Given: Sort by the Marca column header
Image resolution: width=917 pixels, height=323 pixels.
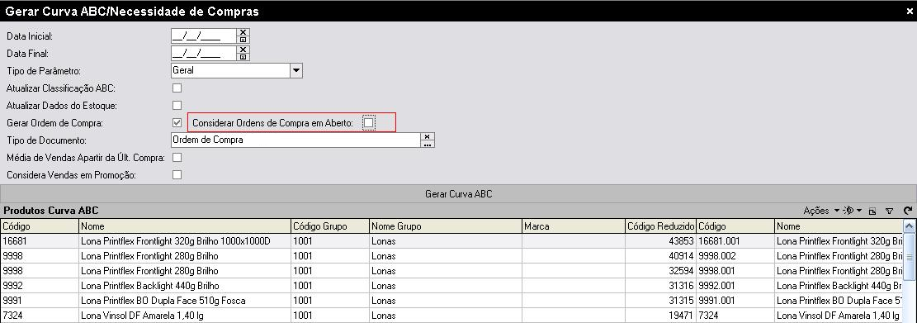Looking at the screenshot, I should (x=573, y=226).
